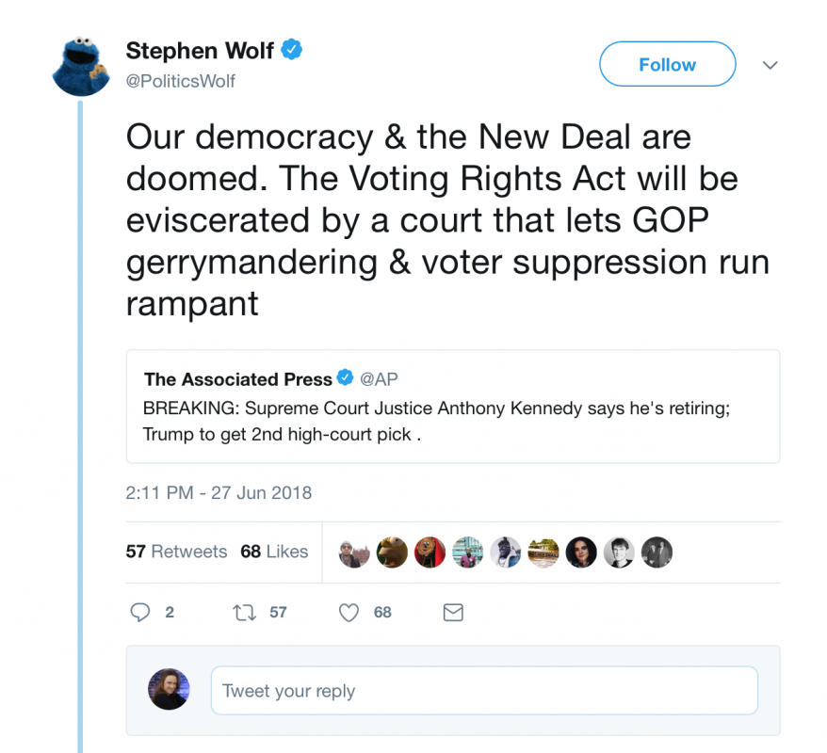The height and width of the screenshot is (753, 827).
Task: Expand the tweet options chevron menu
Action: (x=770, y=65)
